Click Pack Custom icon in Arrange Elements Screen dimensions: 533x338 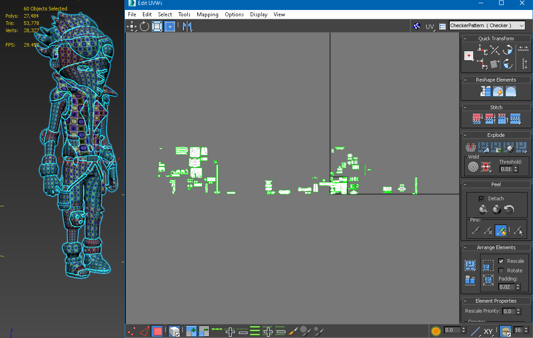point(470,265)
